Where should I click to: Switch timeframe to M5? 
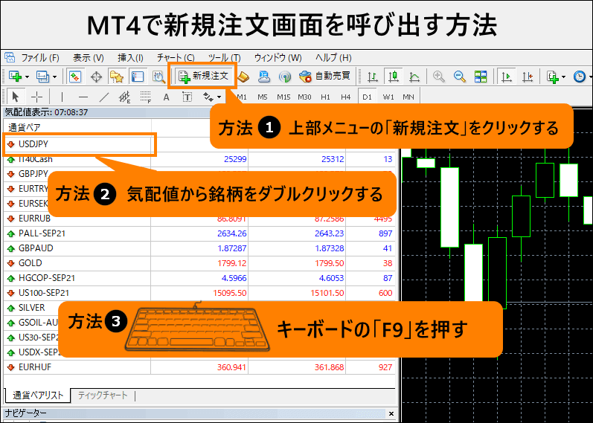[263, 97]
